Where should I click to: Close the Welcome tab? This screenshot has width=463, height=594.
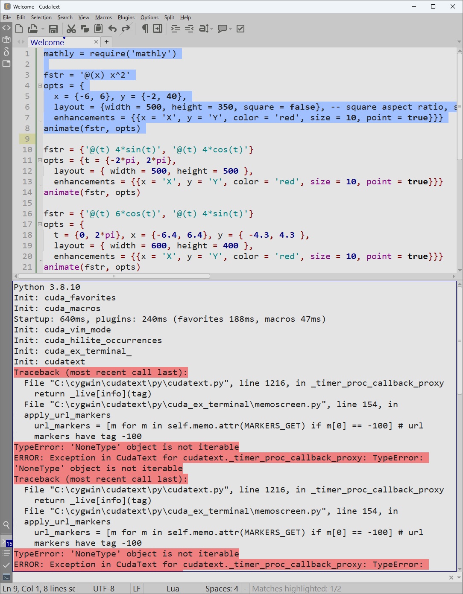point(96,42)
